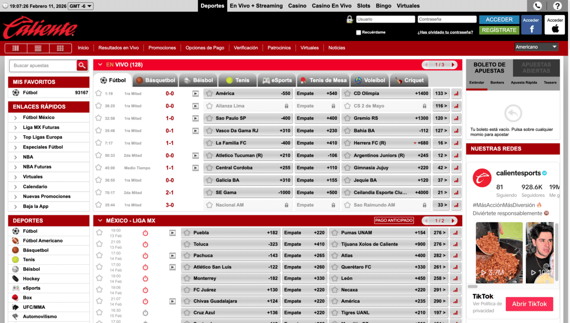Click the phone contact icon
The height and width of the screenshot is (323, 570).
coord(538,6)
